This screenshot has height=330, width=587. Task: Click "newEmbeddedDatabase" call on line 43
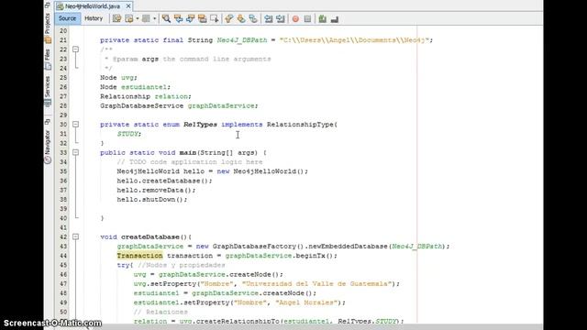[x=349, y=247]
